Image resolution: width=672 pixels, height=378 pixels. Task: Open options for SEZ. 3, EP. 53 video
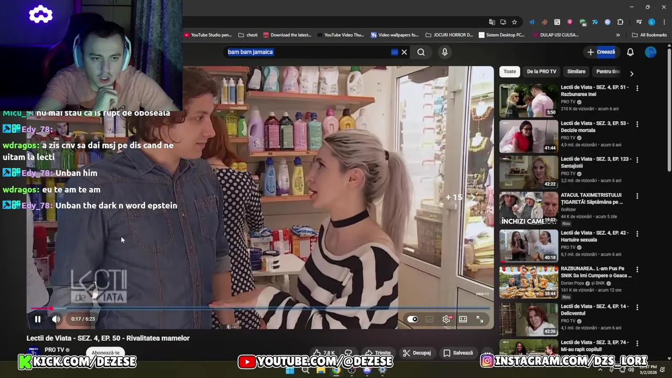[x=637, y=124]
